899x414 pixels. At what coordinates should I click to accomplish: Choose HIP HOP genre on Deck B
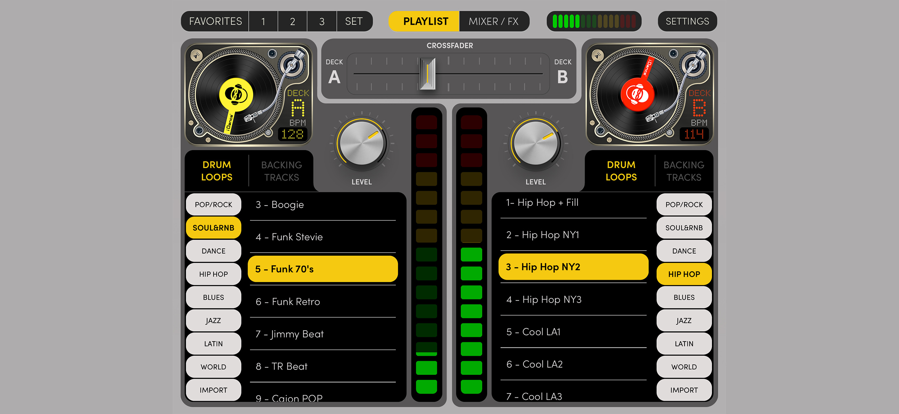click(x=684, y=274)
